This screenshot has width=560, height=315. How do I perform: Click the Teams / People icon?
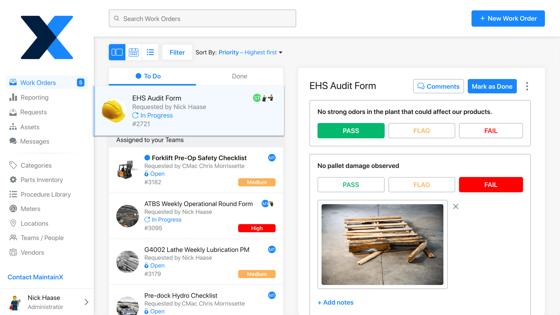[x=13, y=238]
